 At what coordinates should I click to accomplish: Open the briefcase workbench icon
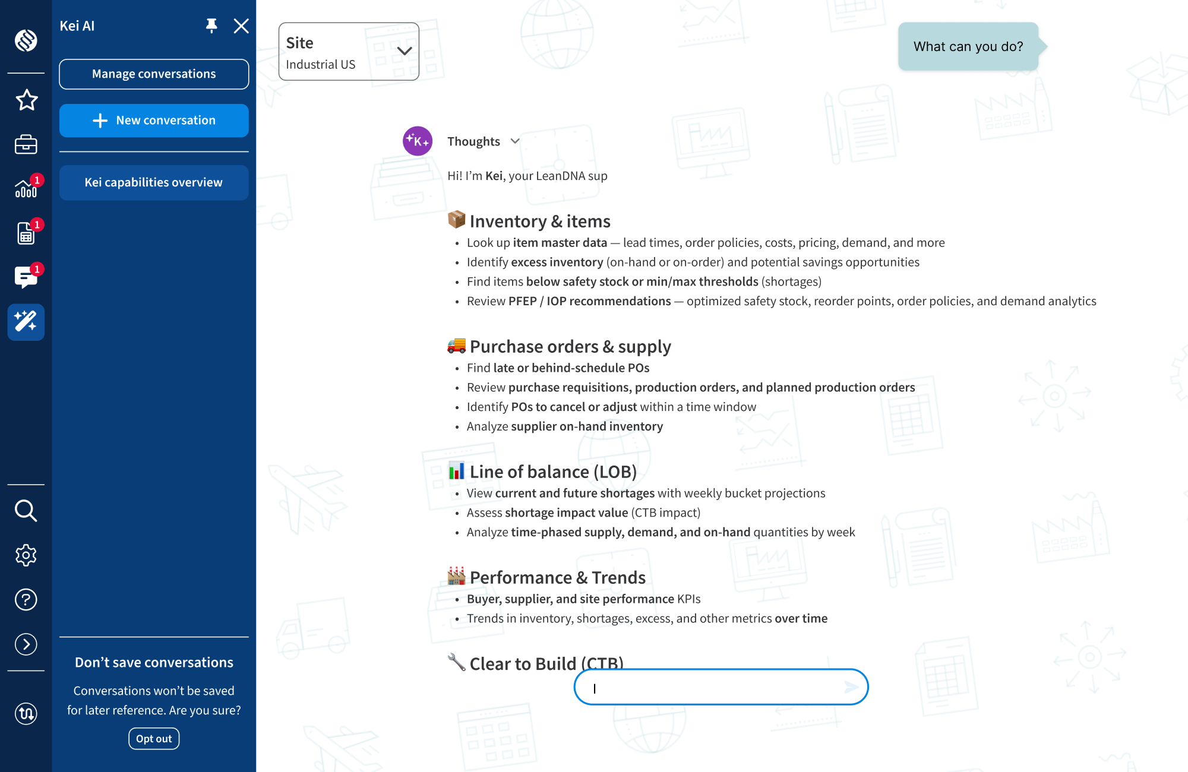pos(26,144)
